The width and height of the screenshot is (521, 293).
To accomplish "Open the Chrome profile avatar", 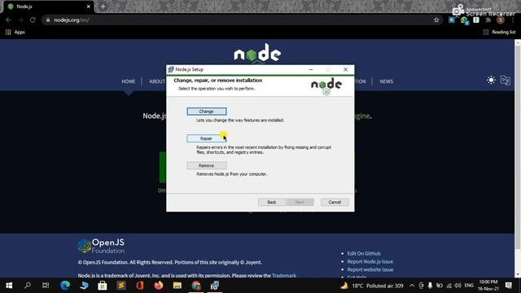I will click(501, 20).
